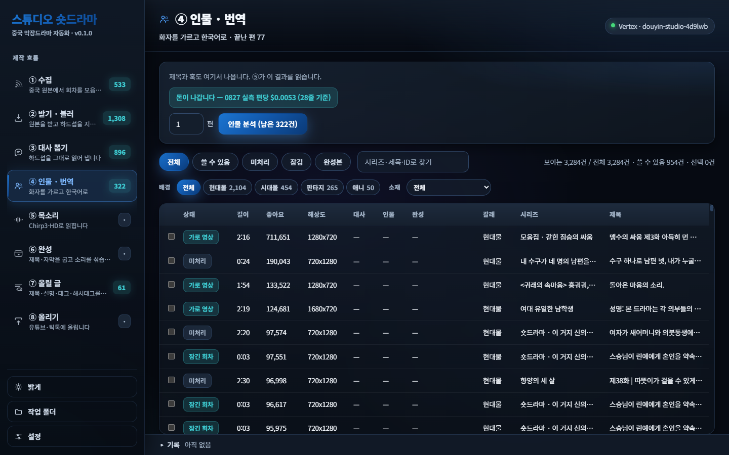Click the cost notice 돈이 나갑니다 banner
This screenshot has width=729, height=455.
click(x=253, y=98)
